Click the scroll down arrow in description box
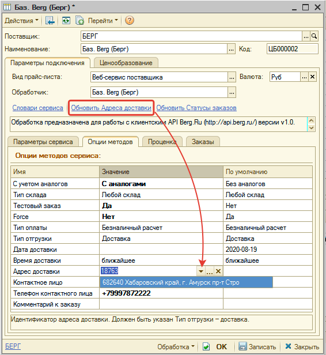Image resolution: width=326 pixels, height=355 pixels. tap(311, 128)
